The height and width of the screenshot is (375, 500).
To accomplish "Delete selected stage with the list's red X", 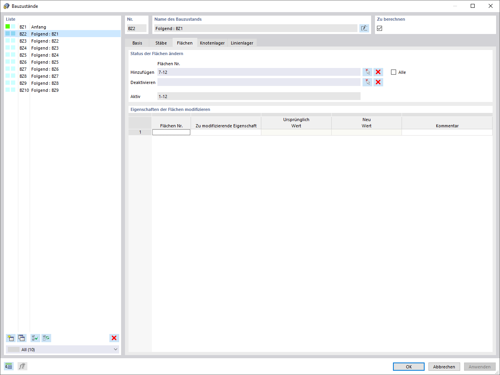I will pyautogui.click(x=114, y=338).
